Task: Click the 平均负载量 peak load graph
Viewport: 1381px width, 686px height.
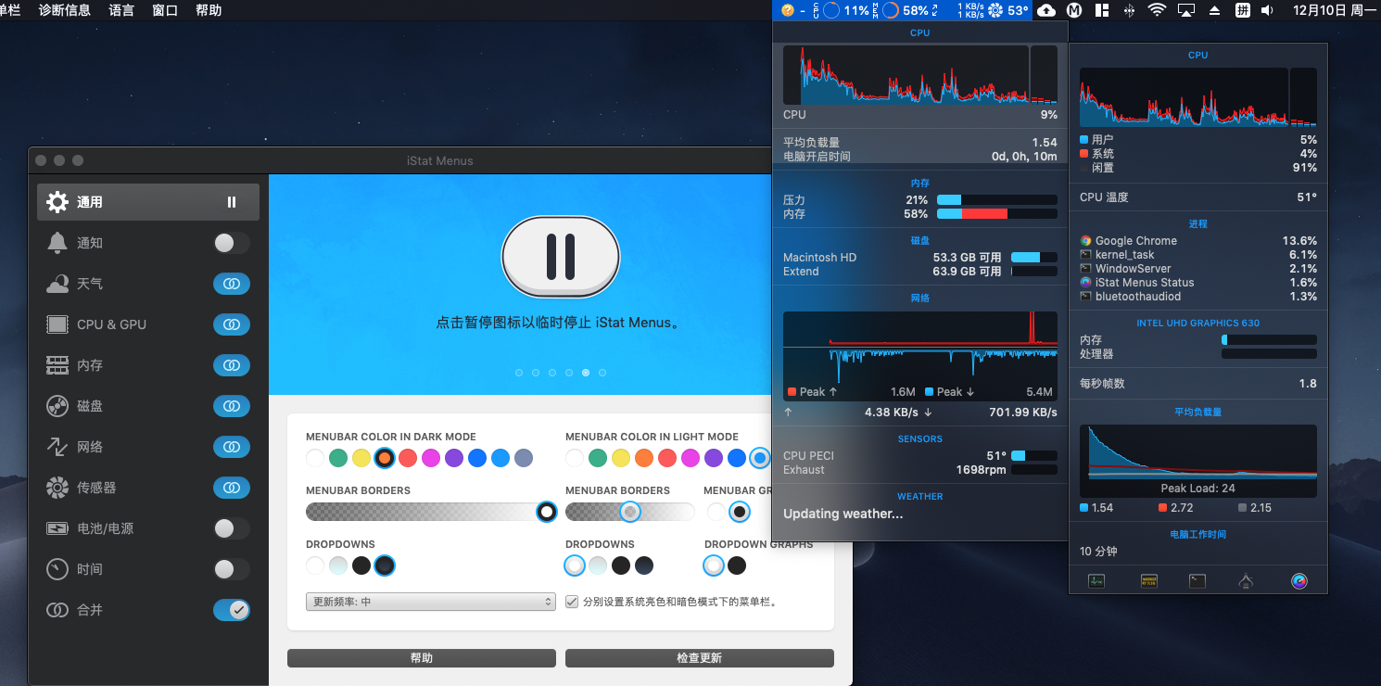Action: coord(1198,460)
